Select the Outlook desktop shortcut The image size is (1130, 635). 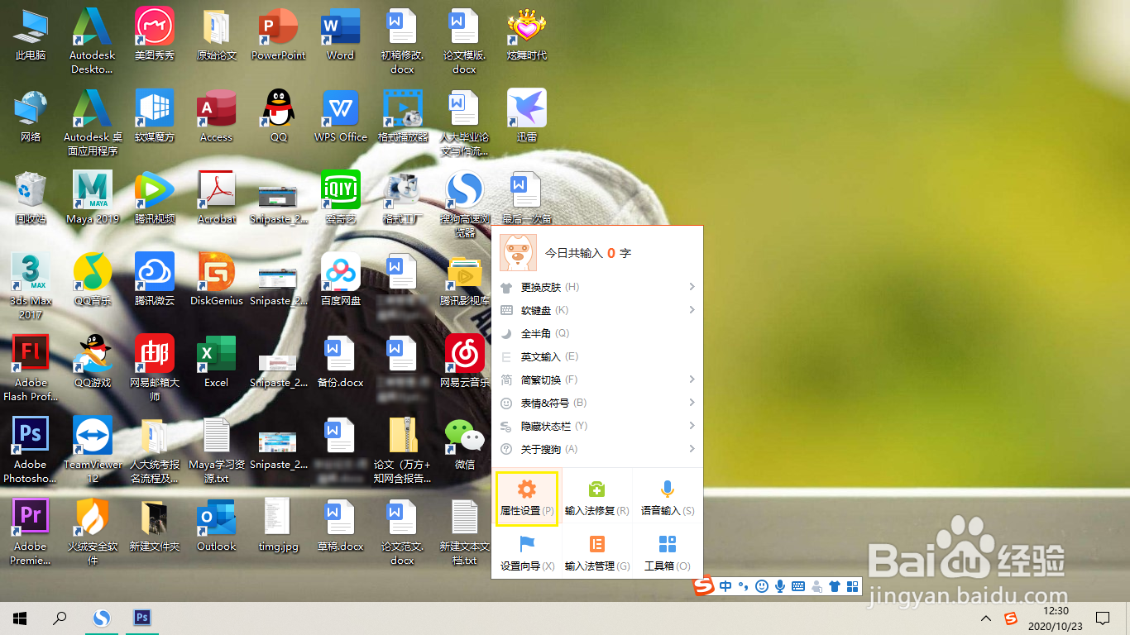click(x=217, y=525)
